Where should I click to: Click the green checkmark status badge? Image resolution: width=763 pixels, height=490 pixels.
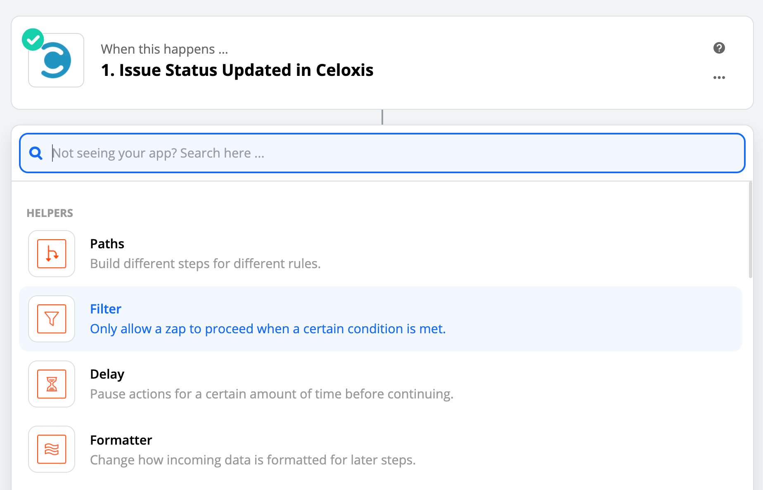(x=33, y=40)
